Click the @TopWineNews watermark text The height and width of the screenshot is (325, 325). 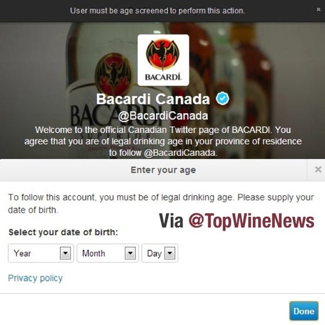pos(251,221)
